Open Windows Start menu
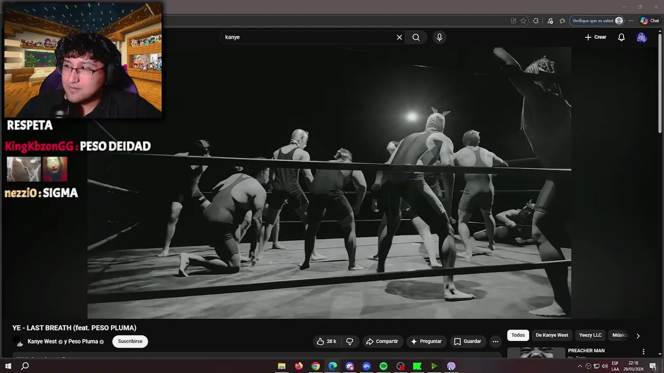The height and width of the screenshot is (373, 664). point(8,366)
